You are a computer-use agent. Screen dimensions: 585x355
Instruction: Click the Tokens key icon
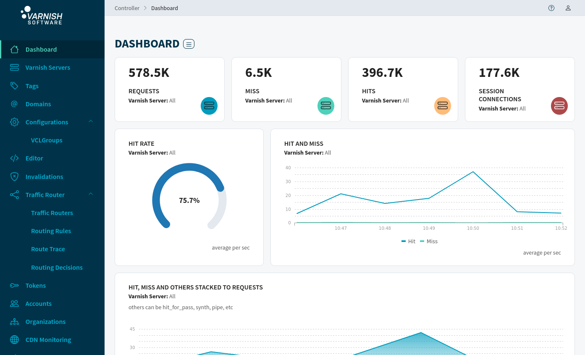pyautogui.click(x=14, y=286)
